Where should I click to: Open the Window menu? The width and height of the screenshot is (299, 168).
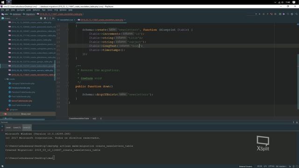coord(63,10)
